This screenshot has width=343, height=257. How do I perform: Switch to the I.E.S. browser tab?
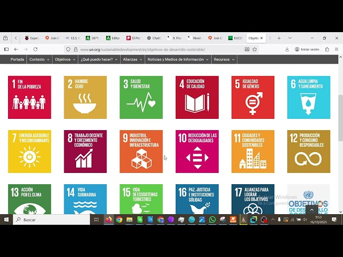[73, 38]
